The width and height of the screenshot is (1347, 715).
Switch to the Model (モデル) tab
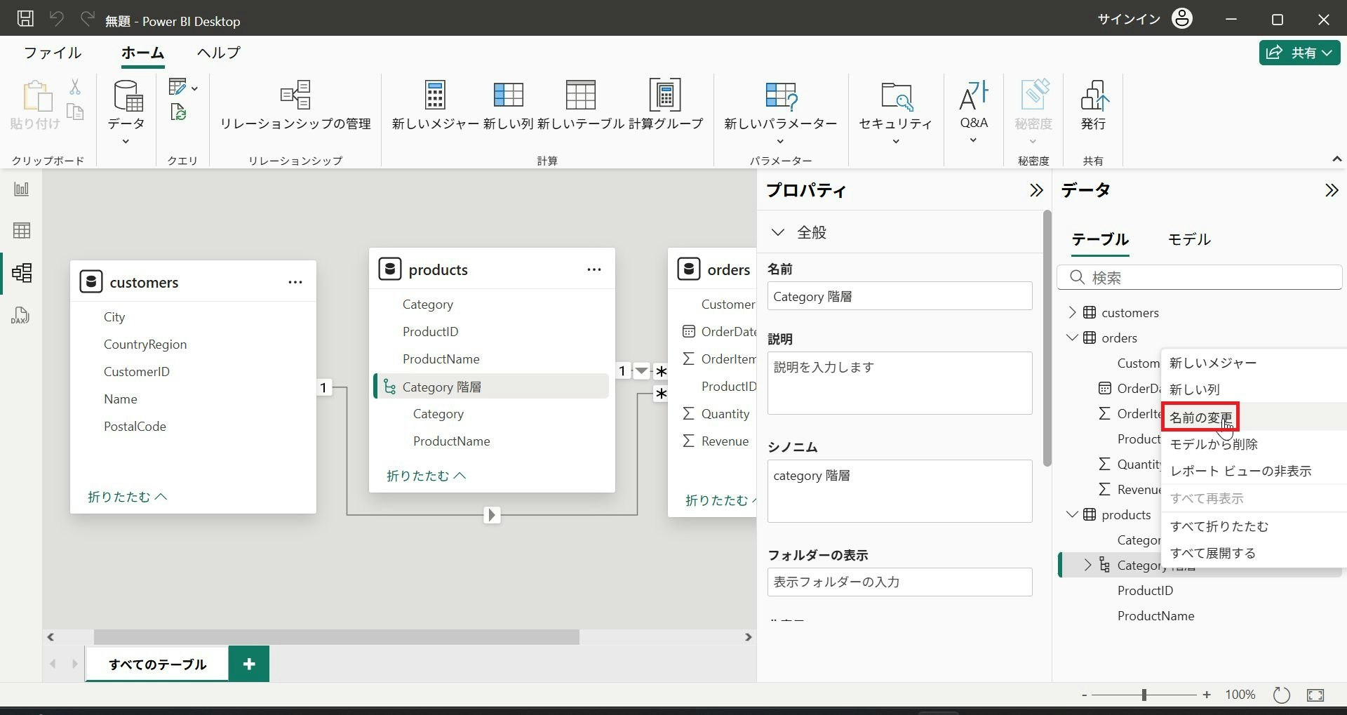pyautogui.click(x=1189, y=239)
